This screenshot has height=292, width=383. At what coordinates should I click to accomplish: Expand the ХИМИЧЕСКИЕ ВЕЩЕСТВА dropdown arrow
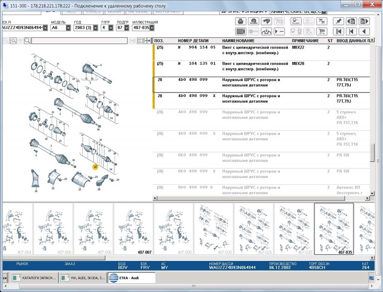[324, 12]
